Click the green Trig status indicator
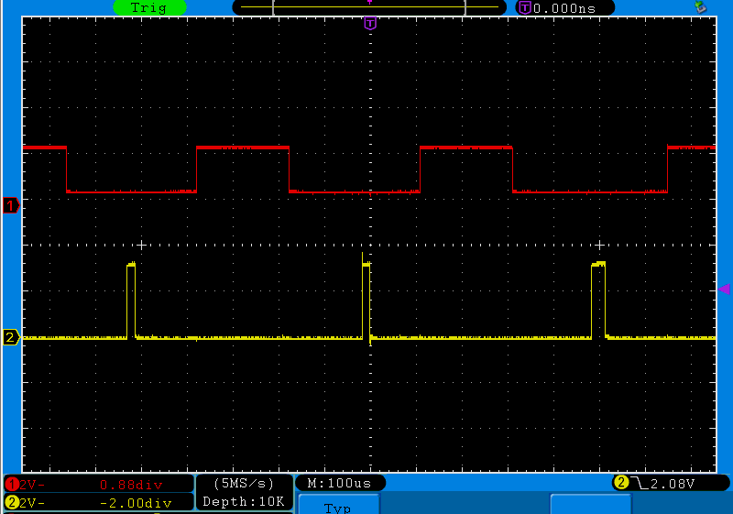 pos(149,7)
